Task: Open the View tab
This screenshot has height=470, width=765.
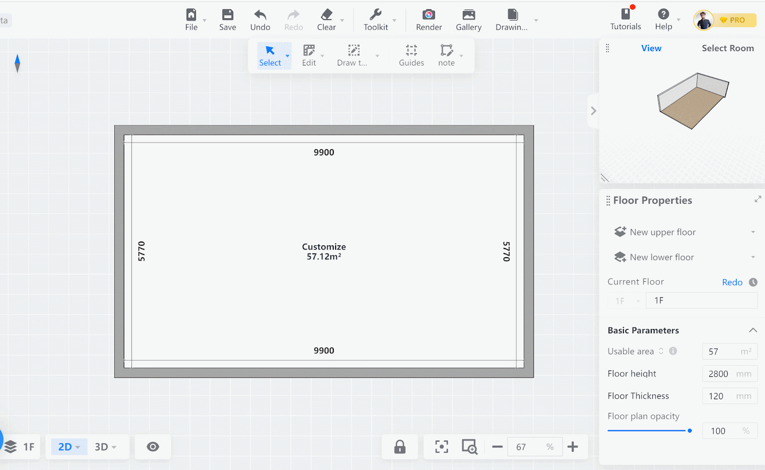Action: pos(651,48)
